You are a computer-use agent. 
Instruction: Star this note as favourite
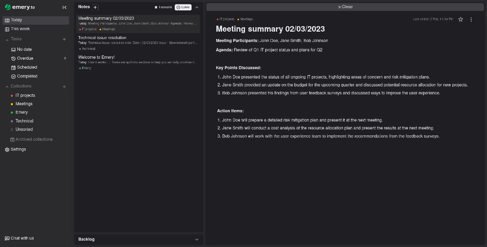point(461,19)
